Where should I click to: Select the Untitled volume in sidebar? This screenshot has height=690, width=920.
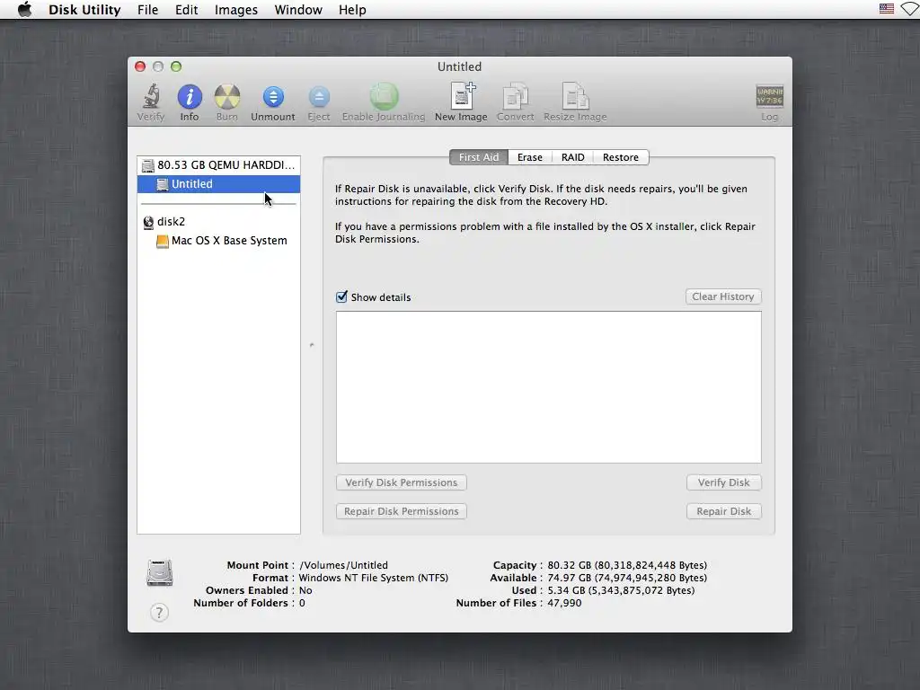[x=219, y=183]
